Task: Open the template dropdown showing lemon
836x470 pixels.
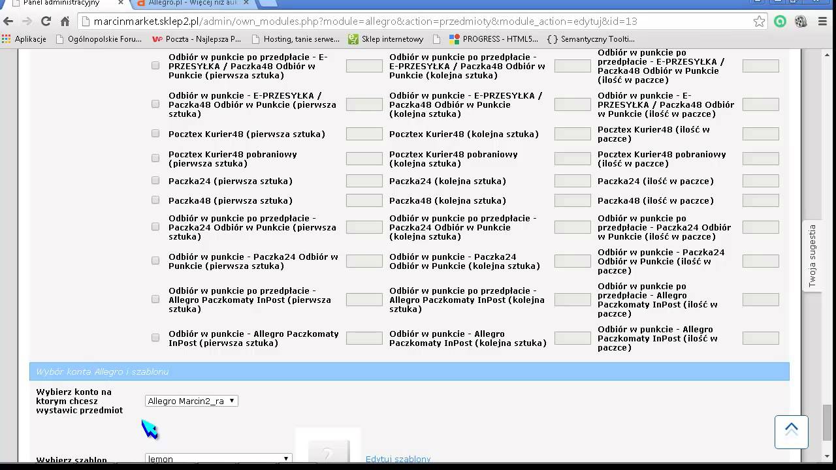Action: coord(218,459)
